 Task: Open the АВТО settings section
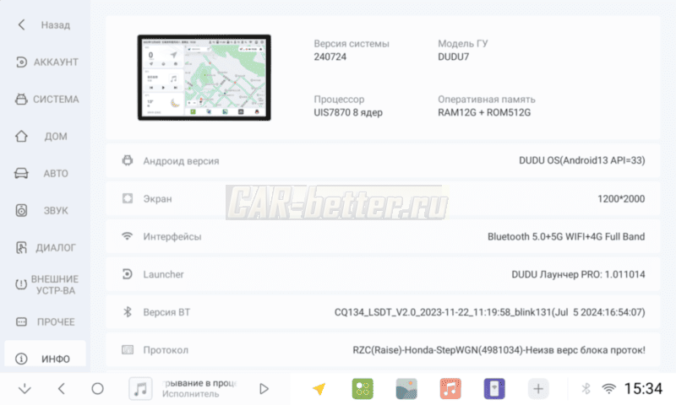pyautogui.click(x=46, y=174)
